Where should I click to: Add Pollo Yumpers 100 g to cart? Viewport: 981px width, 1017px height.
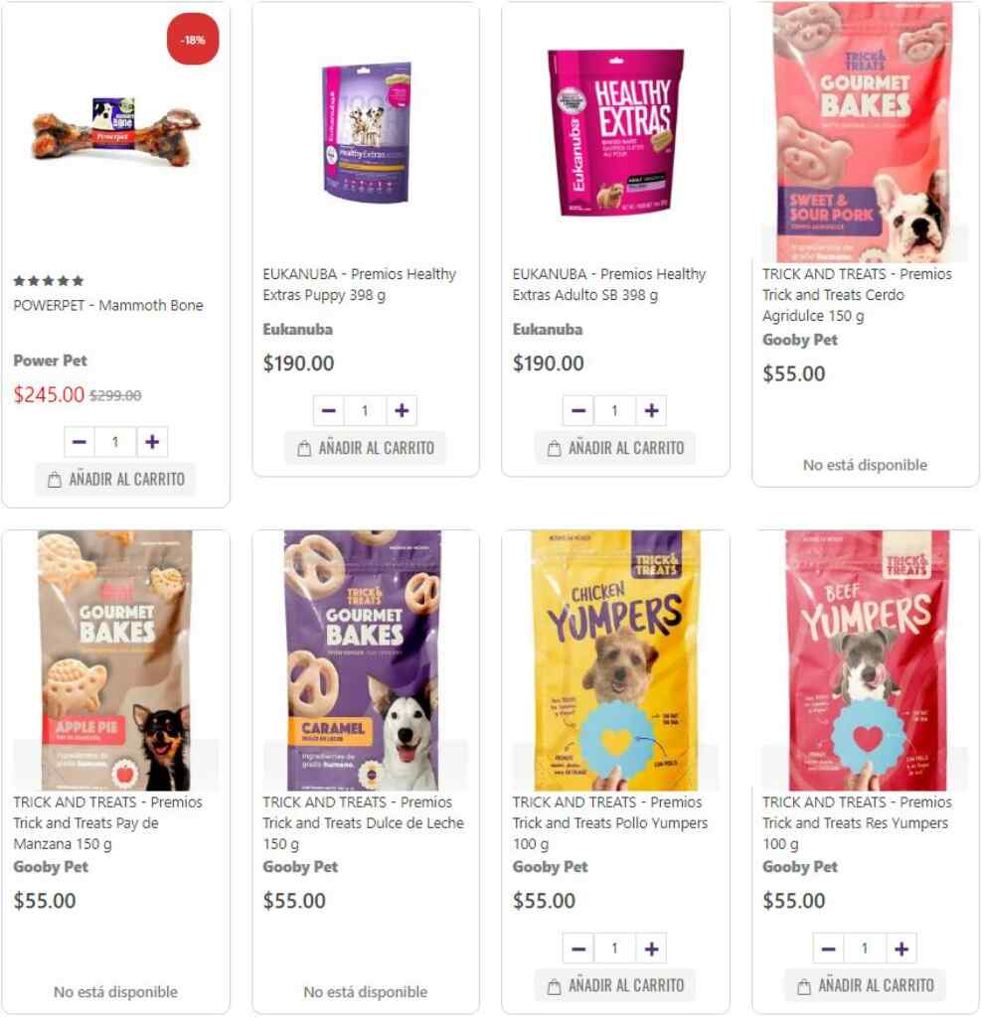pyautogui.click(x=615, y=986)
